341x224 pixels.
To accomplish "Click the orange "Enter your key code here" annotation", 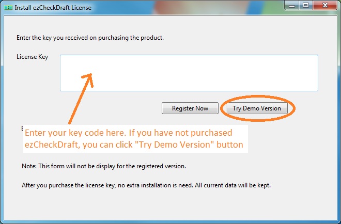I will coord(128,133).
